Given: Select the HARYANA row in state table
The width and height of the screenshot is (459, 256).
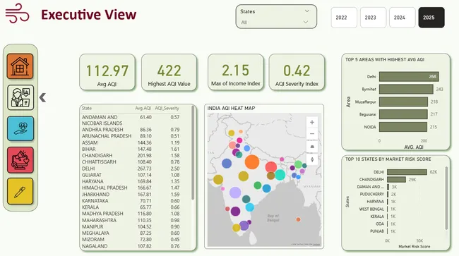Looking at the screenshot, I should (131, 181).
